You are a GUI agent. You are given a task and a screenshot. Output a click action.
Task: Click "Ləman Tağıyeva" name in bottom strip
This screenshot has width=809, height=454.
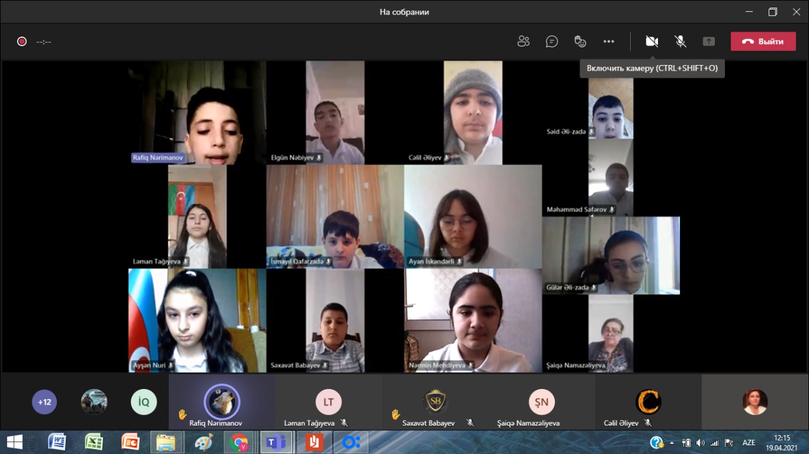311,423
